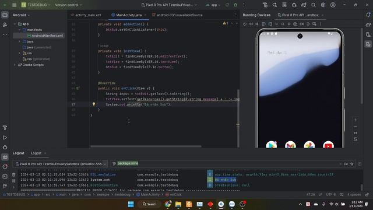The image size is (373, 210).
Task: Zoom in on the emulator display
Action: pyautogui.click(x=356, y=120)
